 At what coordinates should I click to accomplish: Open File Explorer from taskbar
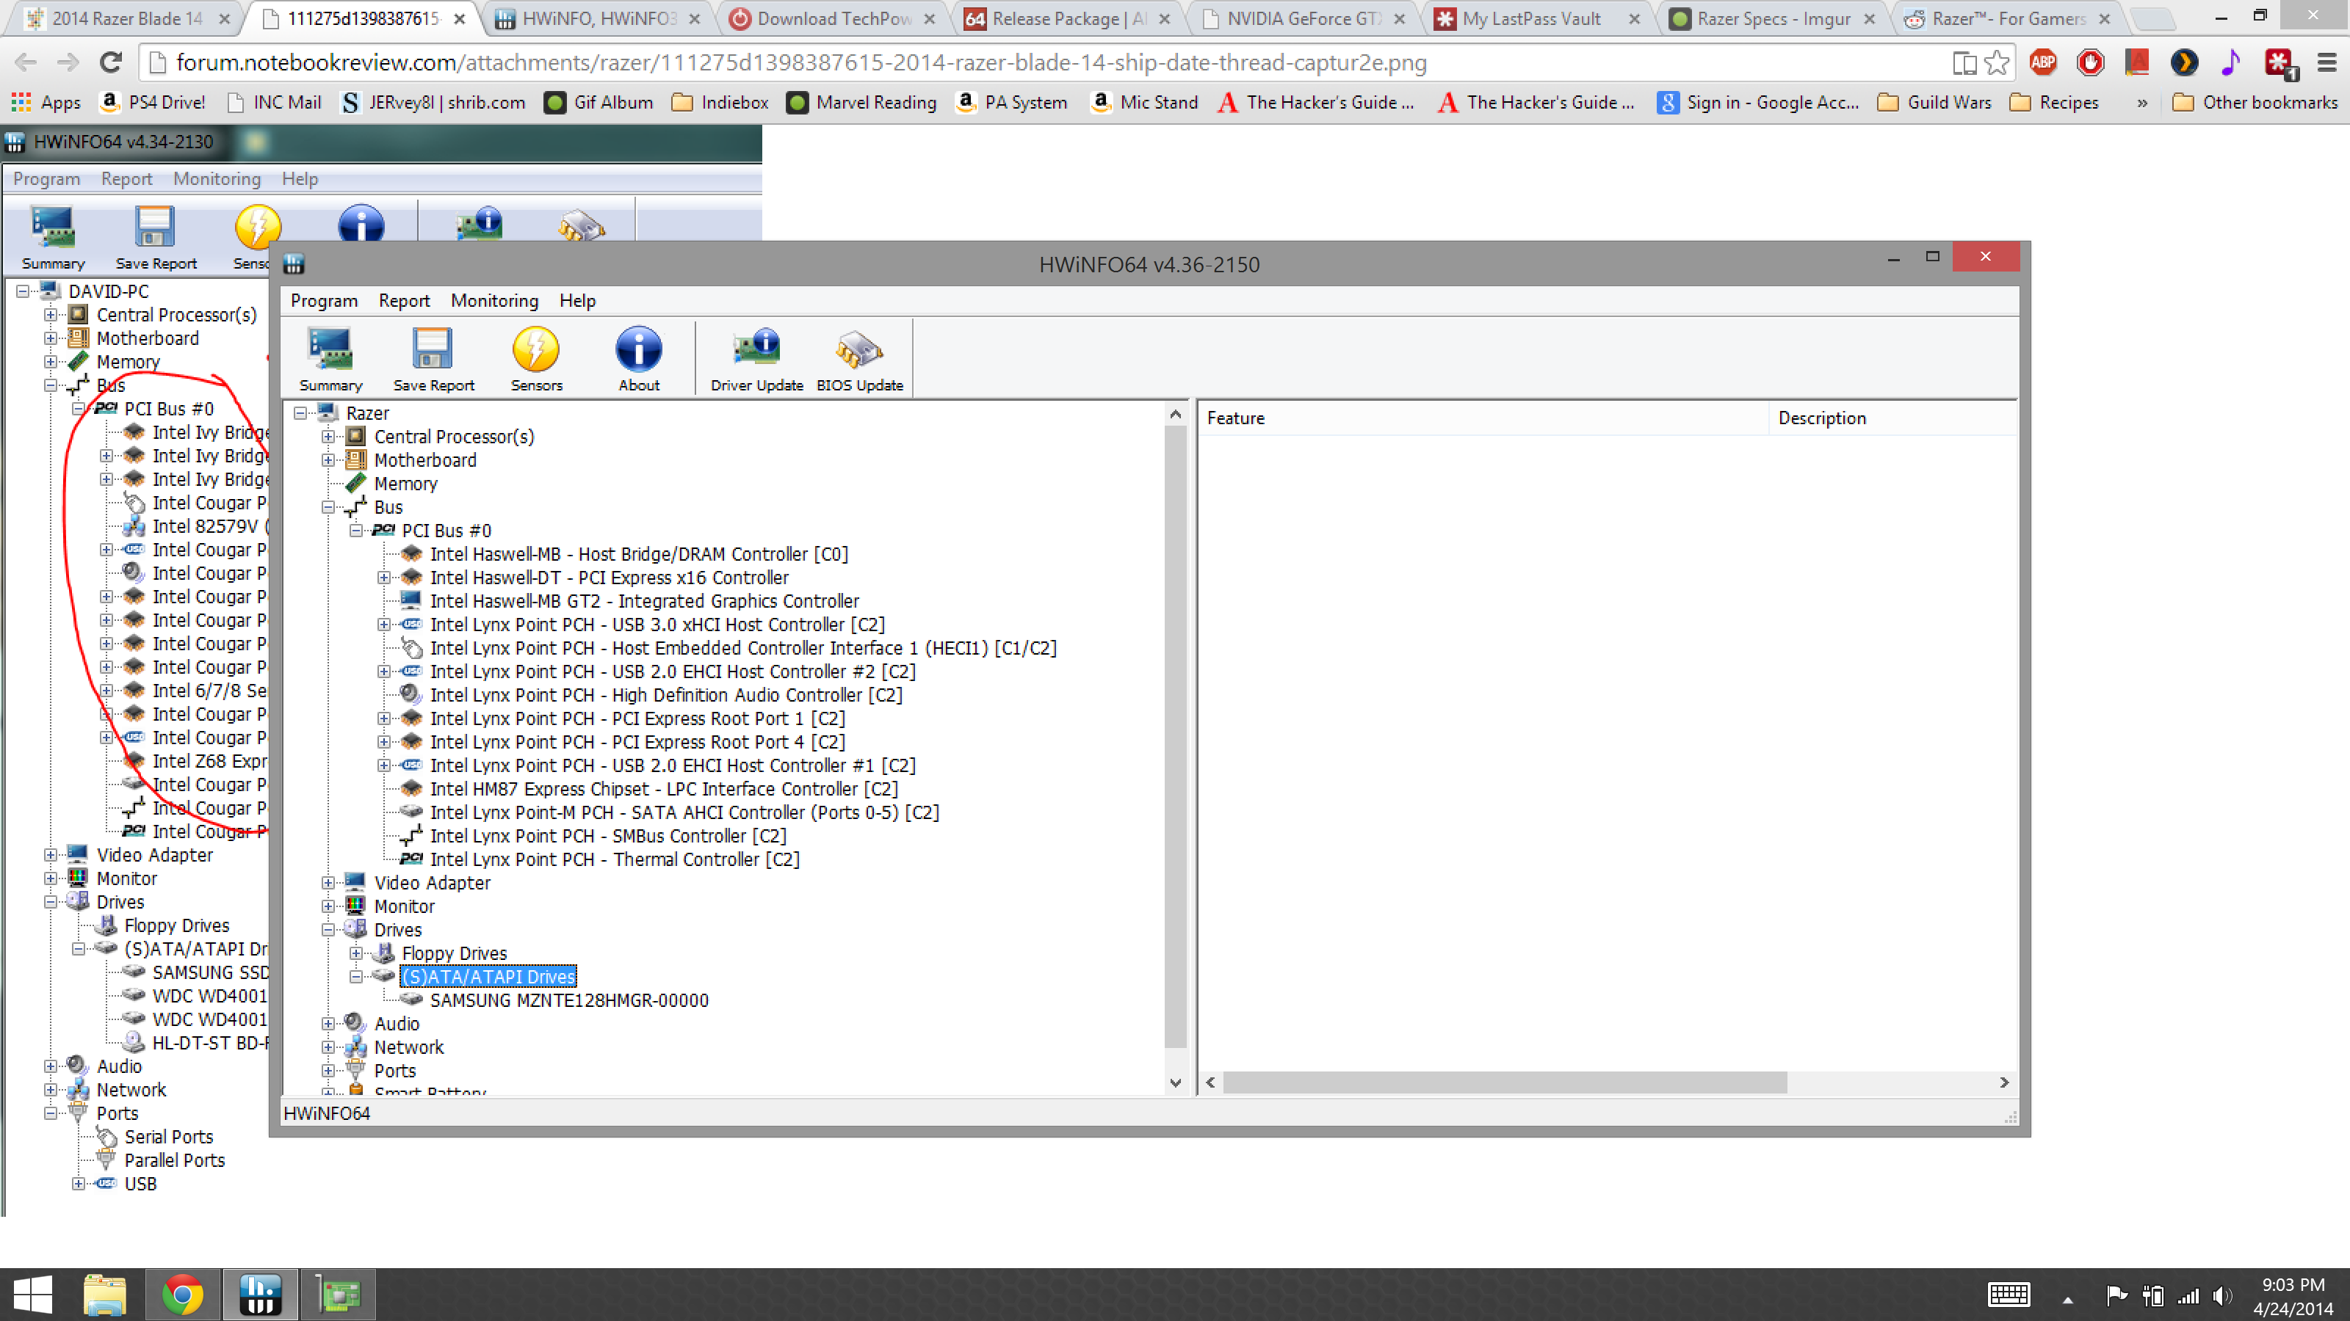pyautogui.click(x=105, y=1295)
